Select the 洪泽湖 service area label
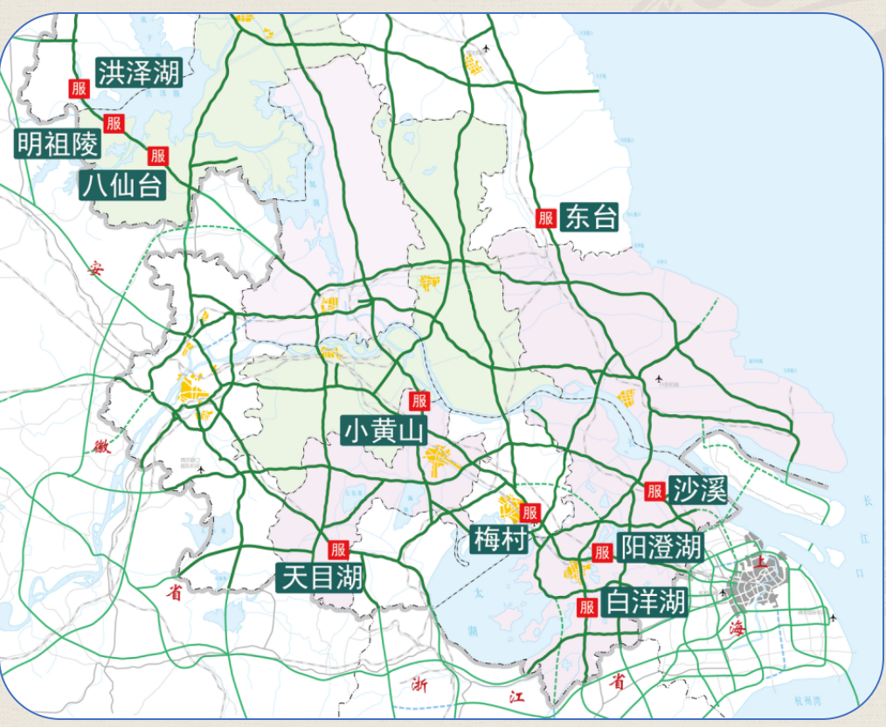 138,72
